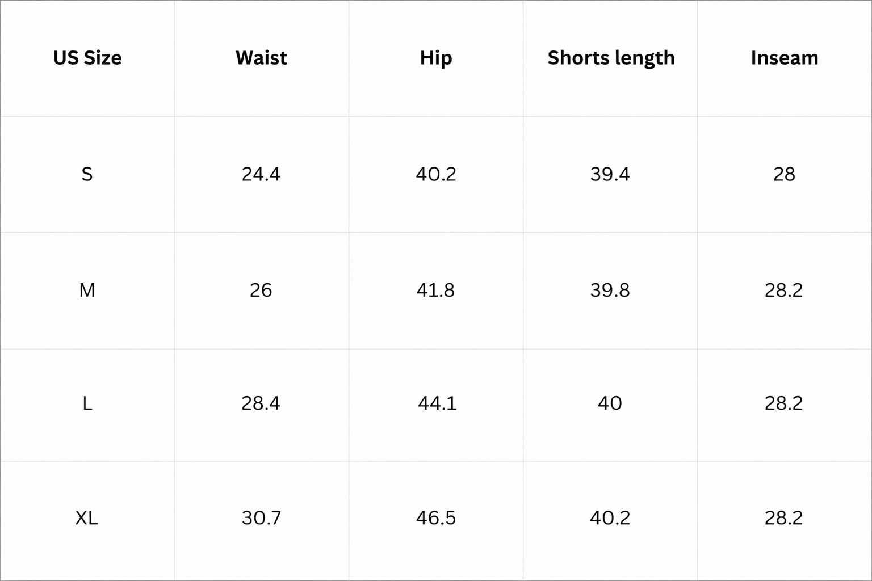Screen dimensions: 872x581
Task: Select hip value 41.8
Action: 436,290
